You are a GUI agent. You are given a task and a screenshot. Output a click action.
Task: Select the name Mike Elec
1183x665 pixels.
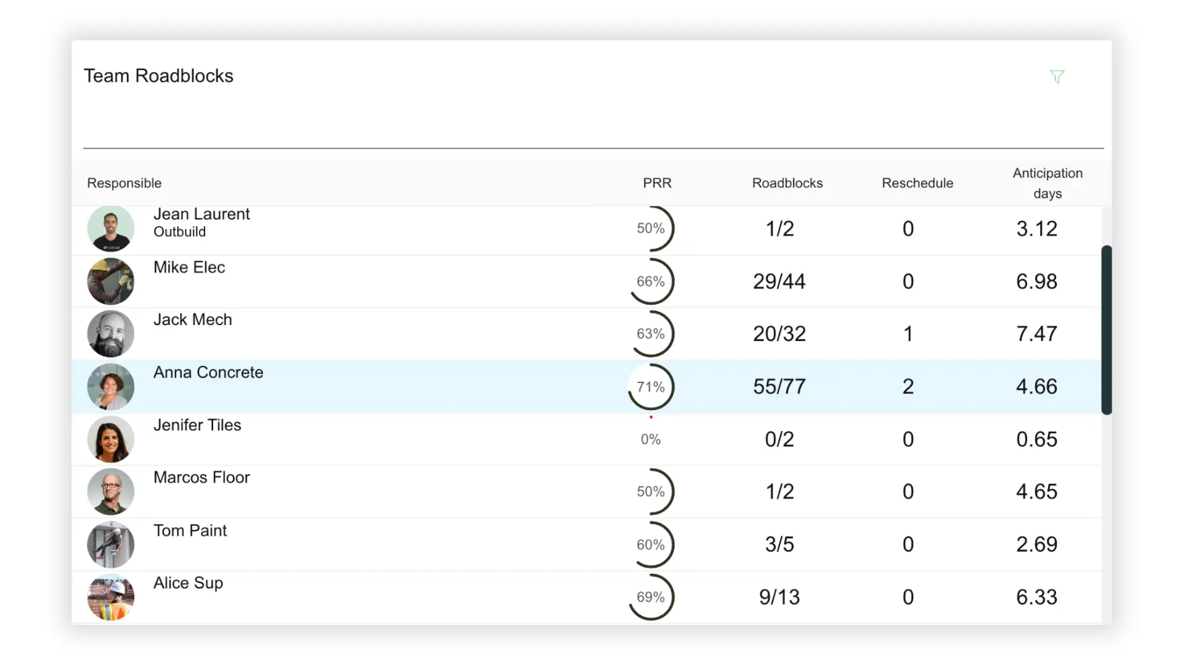click(189, 267)
